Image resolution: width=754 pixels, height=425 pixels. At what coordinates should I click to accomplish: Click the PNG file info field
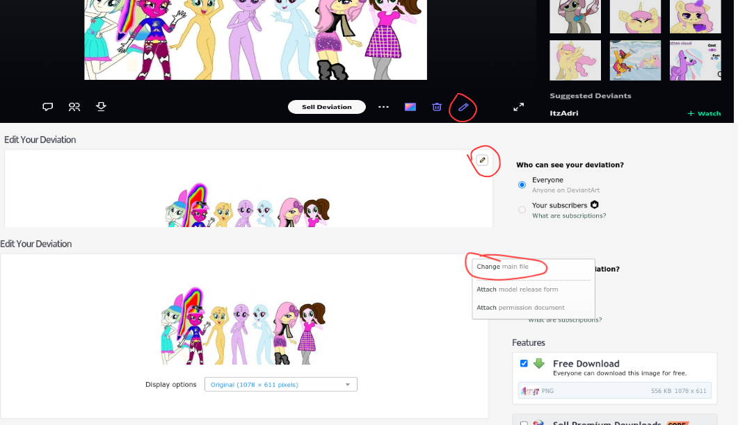pos(615,391)
